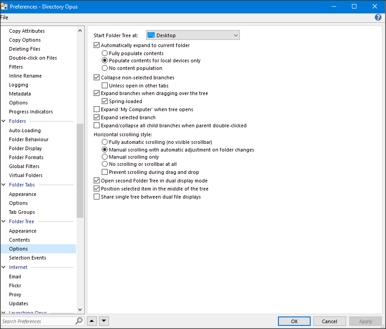386x329 pixels.
Task: Open the Copy Attributes page
Action: (x=27, y=31)
